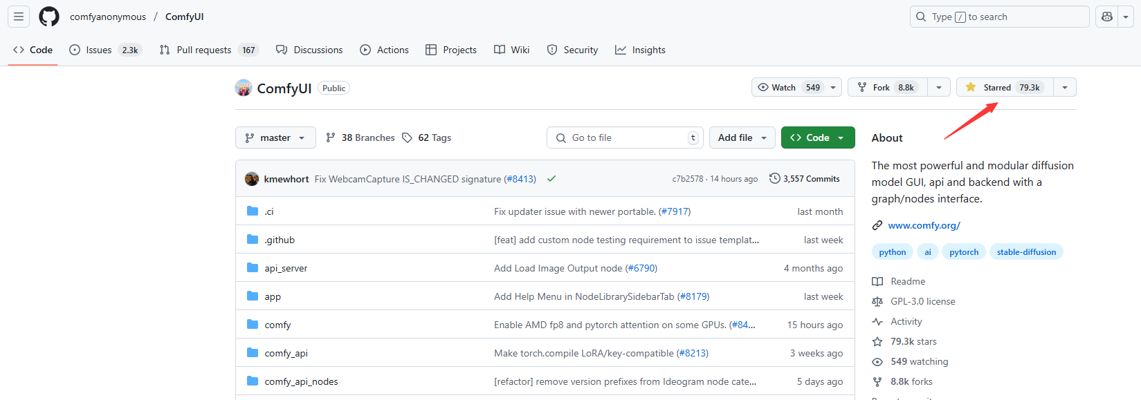Toggle the Starred star button
The width and height of the screenshot is (1141, 400).
point(1005,87)
